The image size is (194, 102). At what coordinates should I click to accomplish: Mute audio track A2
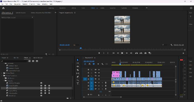click(99, 86)
